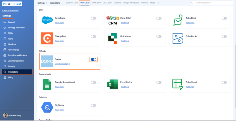Click the Tasks checklist icon
236x121 pixels.
point(5,39)
